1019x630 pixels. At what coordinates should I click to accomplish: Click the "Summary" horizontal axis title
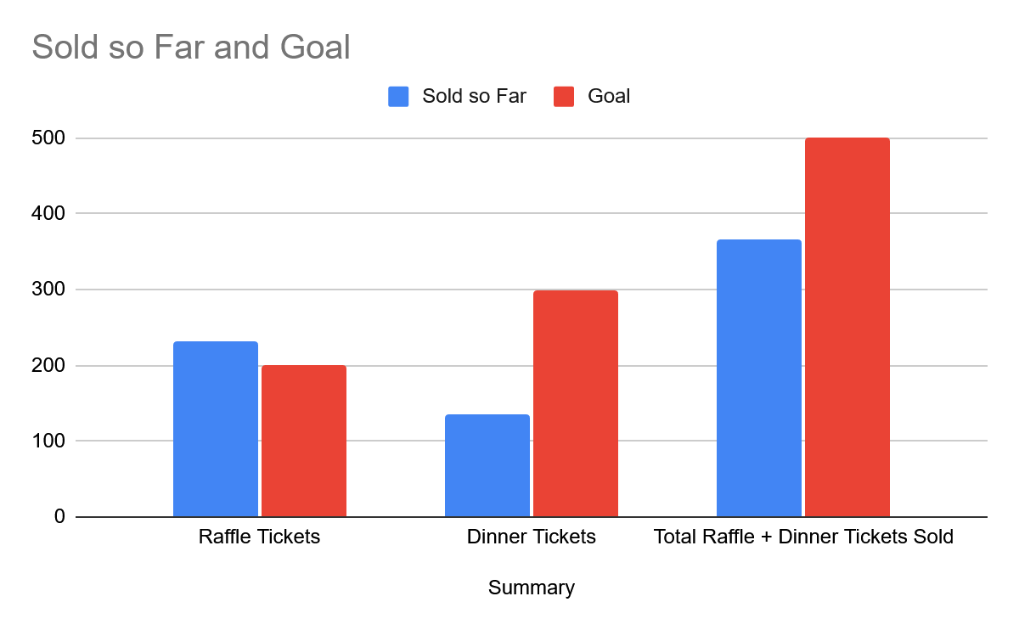tap(532, 588)
